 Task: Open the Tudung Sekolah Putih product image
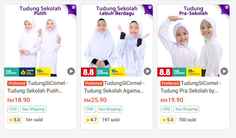tap(40, 41)
